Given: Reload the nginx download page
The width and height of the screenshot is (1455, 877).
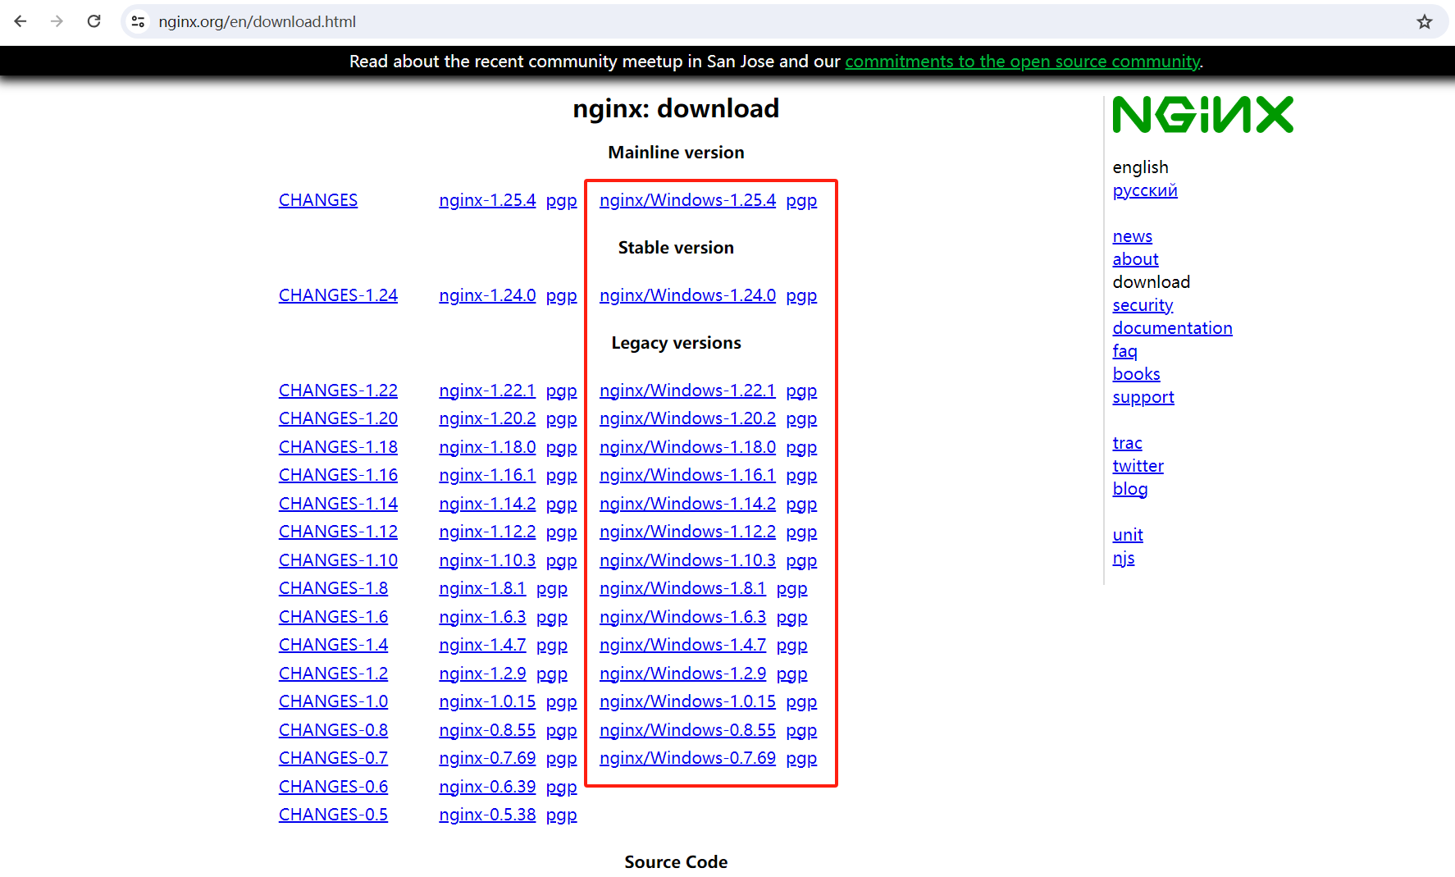Looking at the screenshot, I should coord(94,21).
